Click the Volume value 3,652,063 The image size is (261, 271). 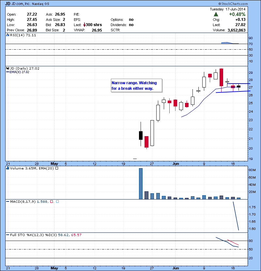coord(237,30)
